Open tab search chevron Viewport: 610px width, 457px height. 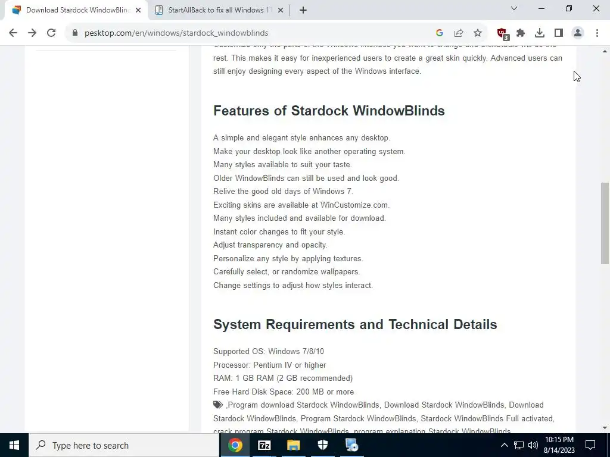coord(514,8)
